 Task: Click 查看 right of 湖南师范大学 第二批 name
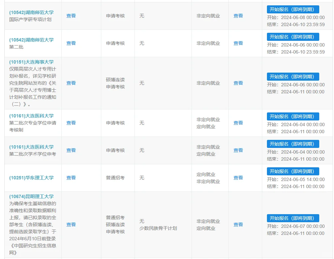(x=71, y=43)
